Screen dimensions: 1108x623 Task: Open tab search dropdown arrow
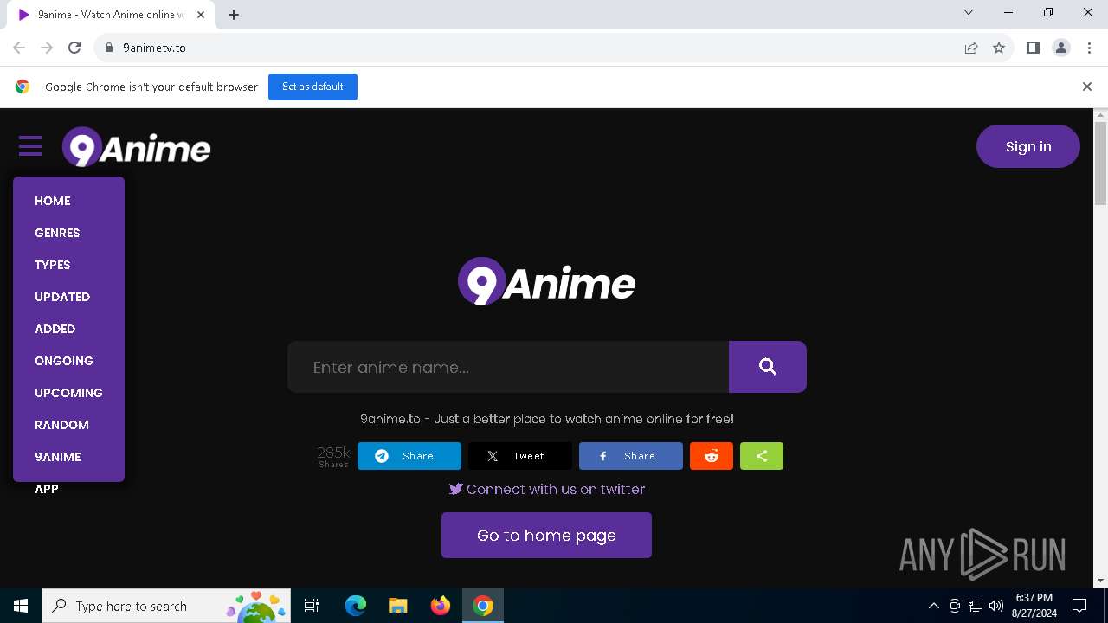(969, 12)
